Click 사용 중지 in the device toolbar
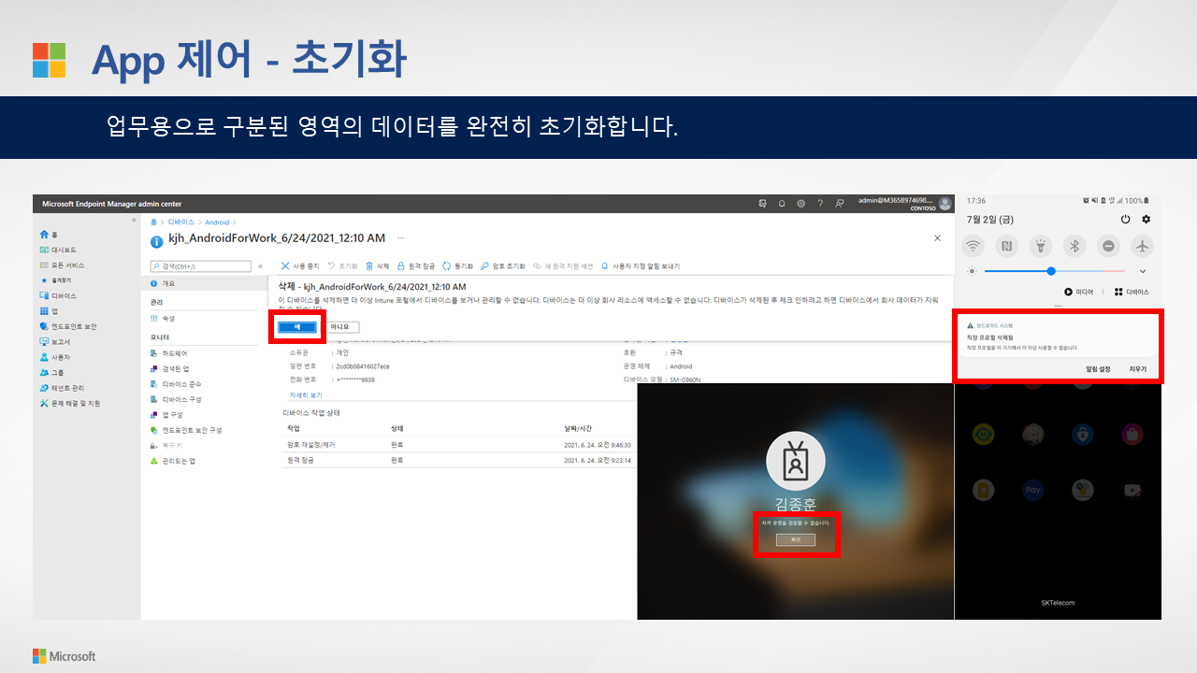This screenshot has height=673, width=1197. 300,266
